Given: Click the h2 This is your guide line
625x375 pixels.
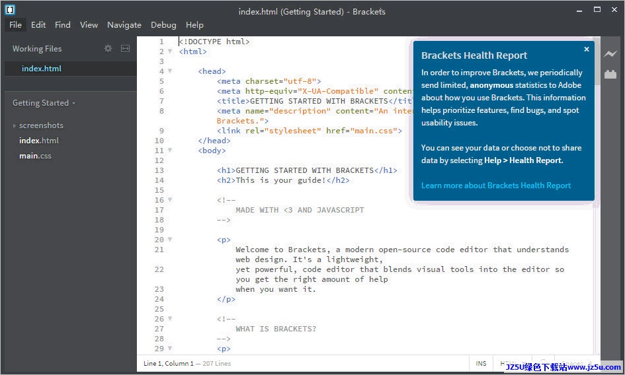Looking at the screenshot, I should pyautogui.click(x=283, y=180).
